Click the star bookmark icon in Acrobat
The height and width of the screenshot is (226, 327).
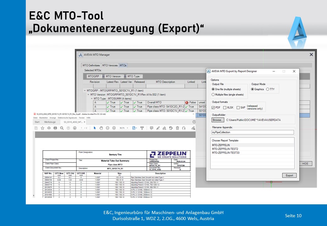[42, 128]
